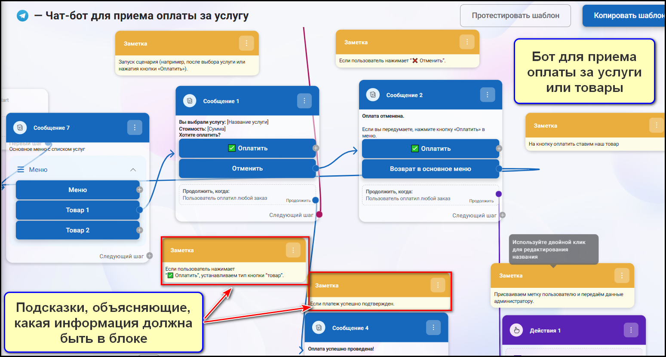666x357 pixels.
Task: Open three-dot menu of Сообщение 2 block
Action: tap(487, 95)
